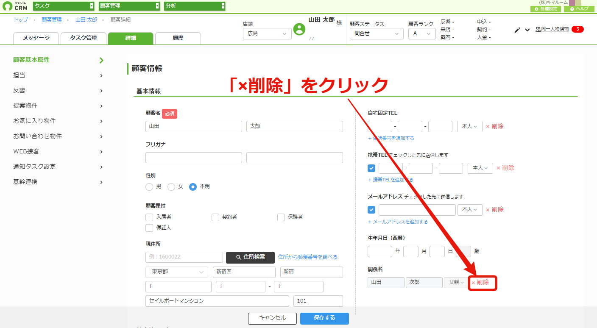Viewport: 597px width, 328px height.
Task: Toggle the 携帯TEL send checkbox
Action: point(371,168)
